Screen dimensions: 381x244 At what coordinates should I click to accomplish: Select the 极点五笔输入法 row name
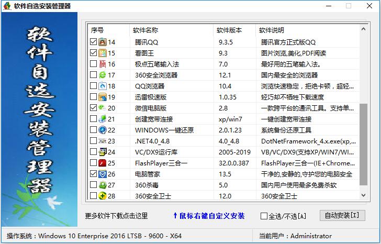[157, 64]
